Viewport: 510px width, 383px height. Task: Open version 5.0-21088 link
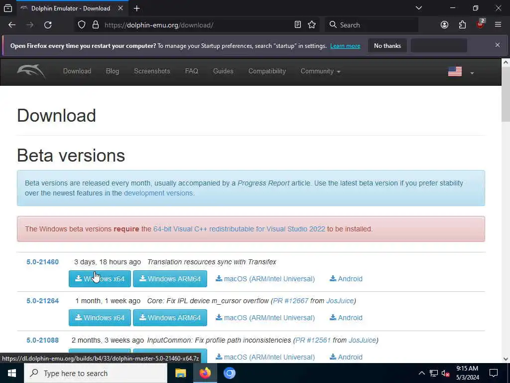pos(43,340)
